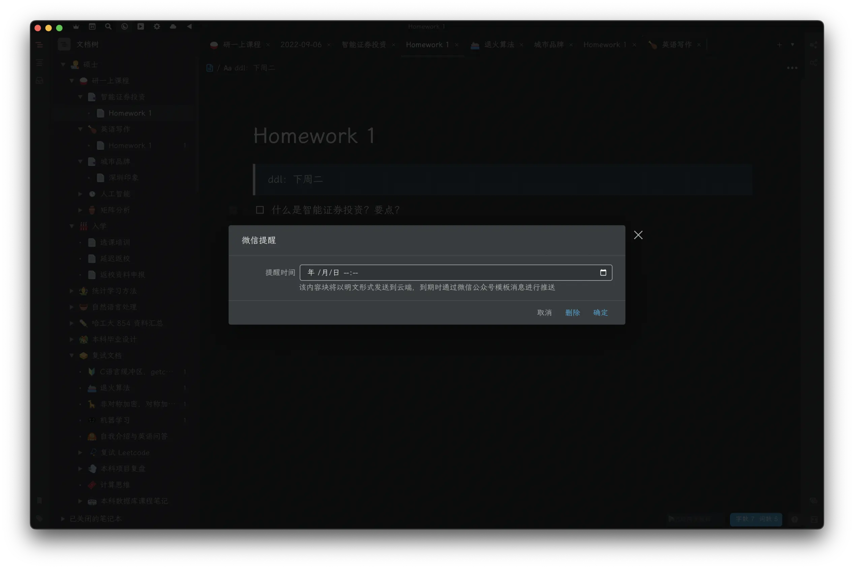Open the document more-options ellipsis

pyautogui.click(x=792, y=68)
